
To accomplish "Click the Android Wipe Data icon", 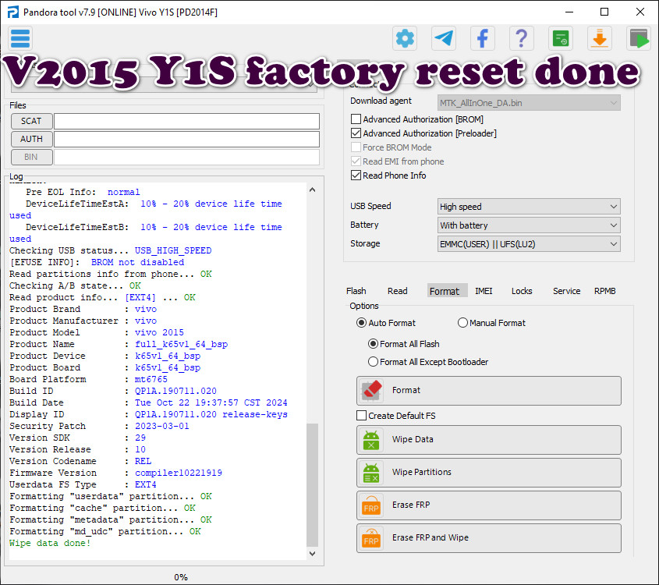I will (x=371, y=440).
